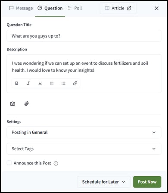This screenshot has height=193, width=168.
Task: Edit the Question Title field
Action: [x=84, y=36]
